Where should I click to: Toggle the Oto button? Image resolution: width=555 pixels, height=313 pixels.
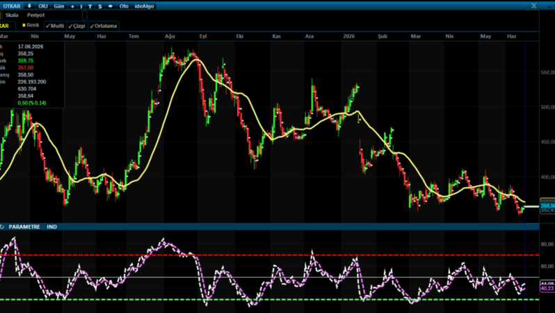pyautogui.click(x=124, y=6)
